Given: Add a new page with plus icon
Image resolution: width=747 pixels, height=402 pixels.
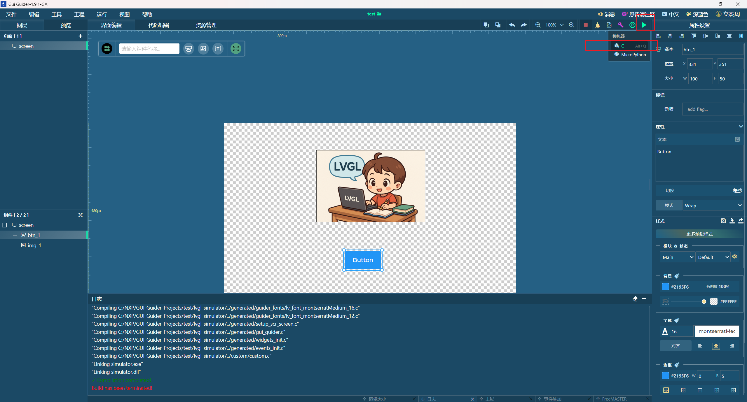Looking at the screenshot, I should click(81, 36).
